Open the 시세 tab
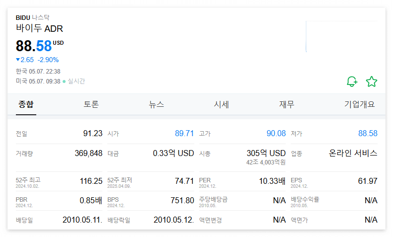Image resolution: width=393 pixels, height=237 pixels. [x=221, y=104]
